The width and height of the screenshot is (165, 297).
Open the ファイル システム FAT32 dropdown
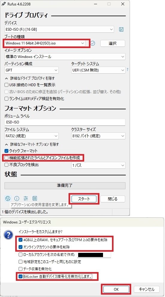(31, 136)
